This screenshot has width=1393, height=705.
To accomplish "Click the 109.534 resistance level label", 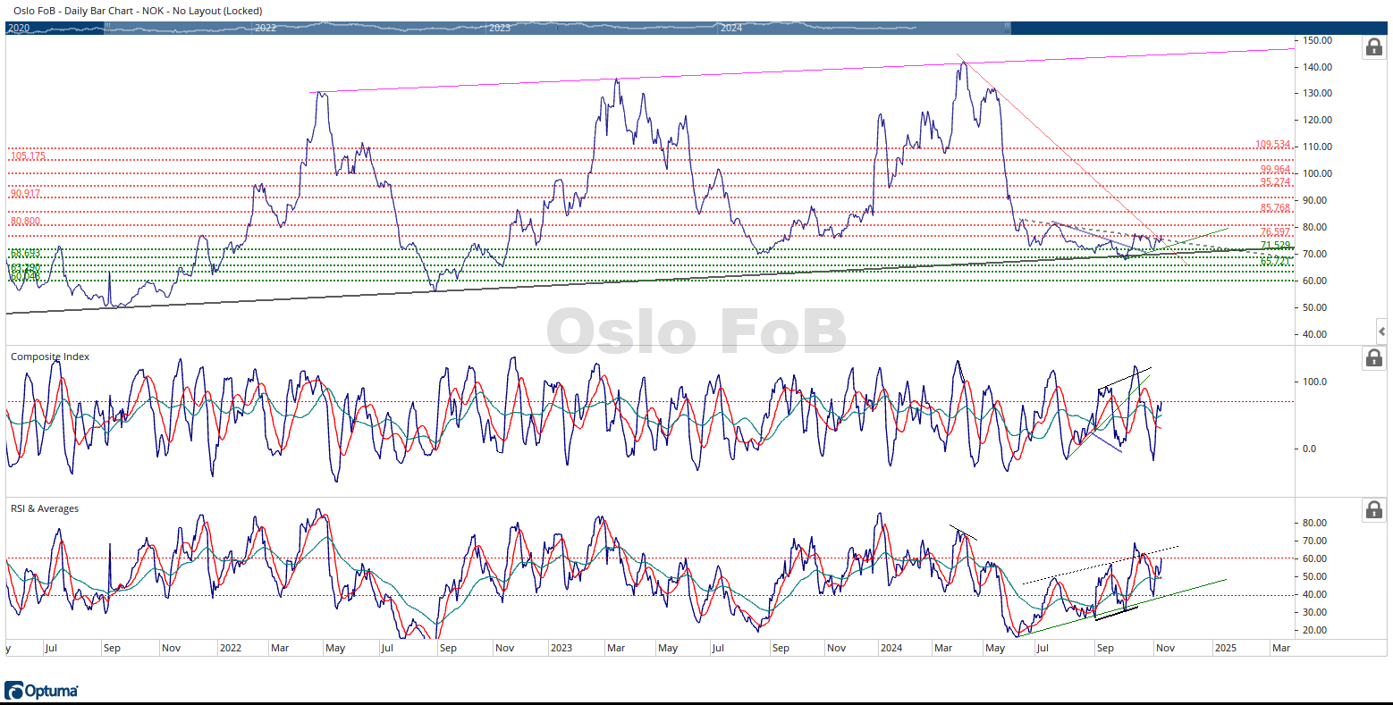I will [x=1273, y=145].
